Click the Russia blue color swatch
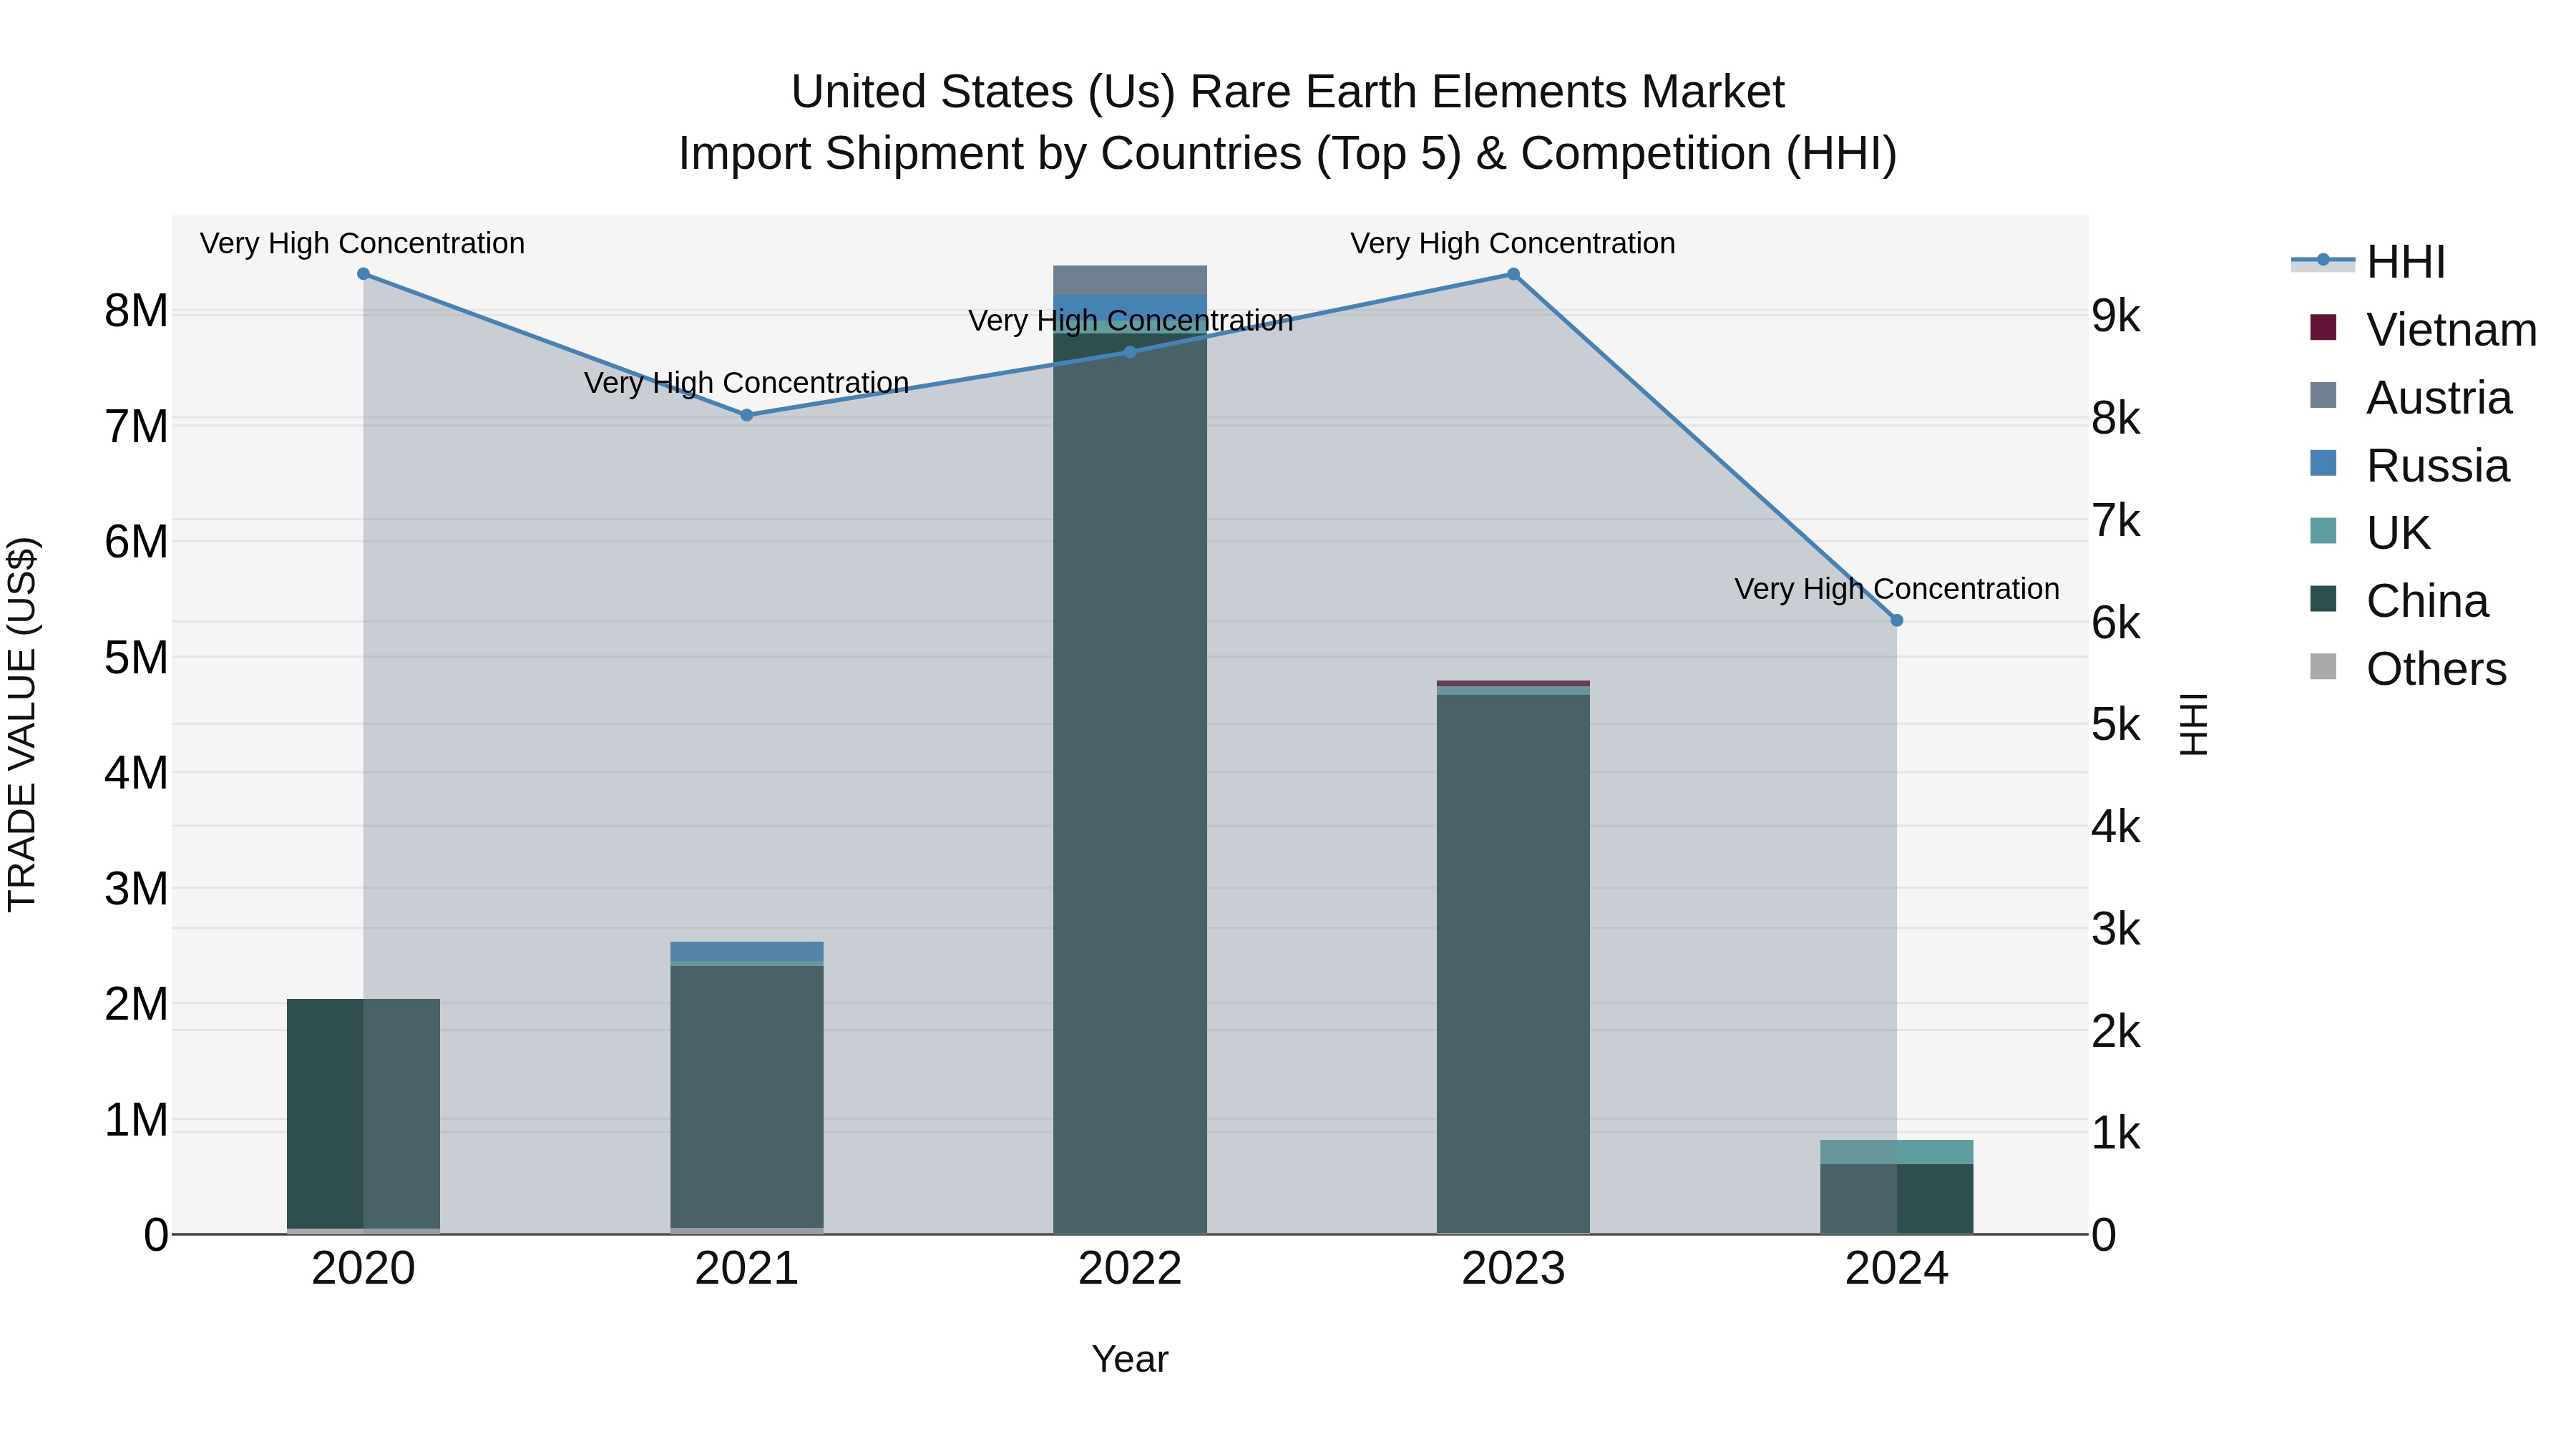The width and height of the screenshot is (2576, 1449). pyautogui.click(x=2323, y=463)
